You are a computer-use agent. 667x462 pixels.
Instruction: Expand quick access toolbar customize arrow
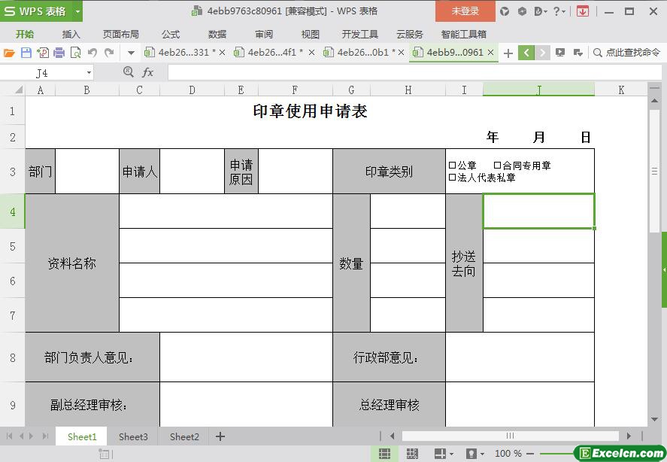click(x=131, y=53)
